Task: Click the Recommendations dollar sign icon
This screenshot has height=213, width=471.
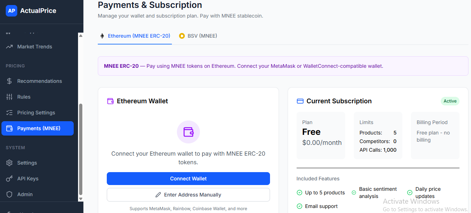Action: click(10, 81)
